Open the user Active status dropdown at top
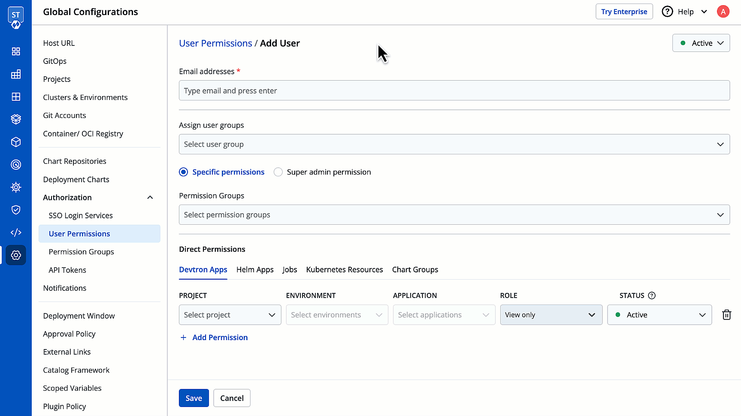 click(701, 43)
